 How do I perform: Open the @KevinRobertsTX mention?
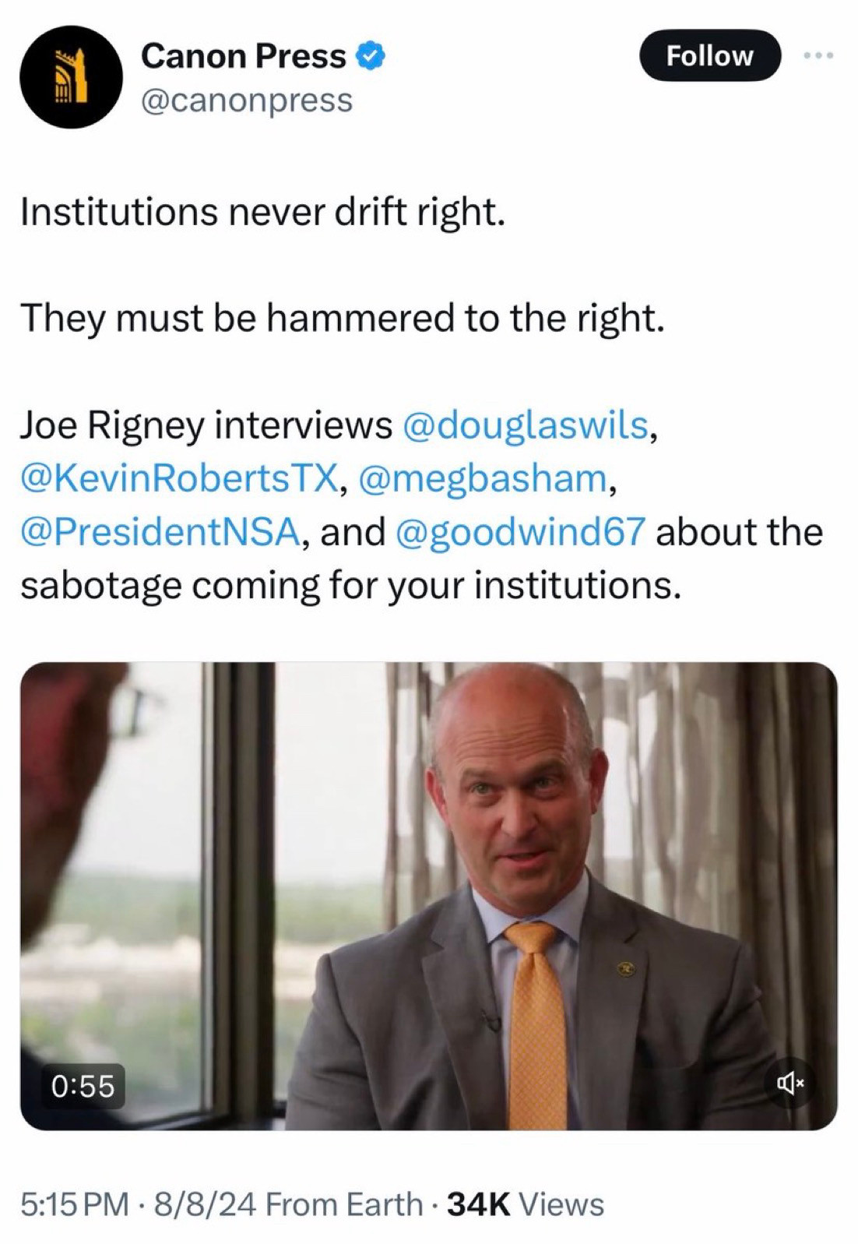179,478
